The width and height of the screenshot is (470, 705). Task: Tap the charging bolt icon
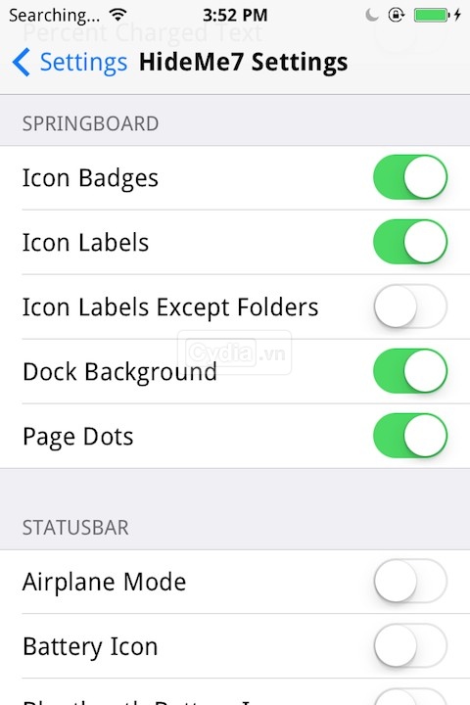click(457, 15)
